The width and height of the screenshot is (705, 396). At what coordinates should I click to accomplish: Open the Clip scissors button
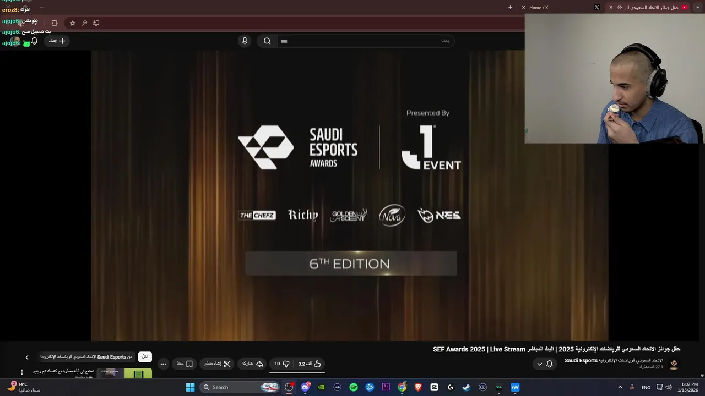(218, 364)
